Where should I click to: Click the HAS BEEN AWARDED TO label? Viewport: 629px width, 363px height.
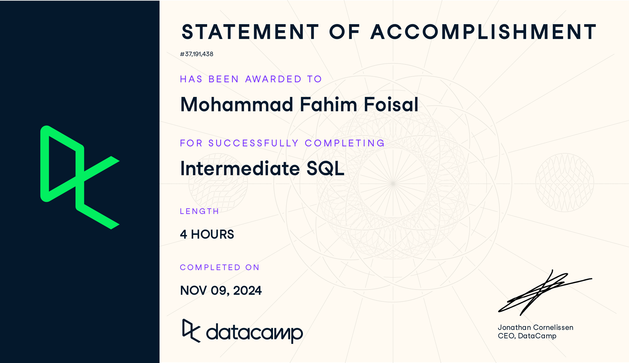point(251,79)
